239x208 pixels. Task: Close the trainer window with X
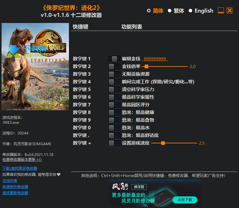pos(230,10)
